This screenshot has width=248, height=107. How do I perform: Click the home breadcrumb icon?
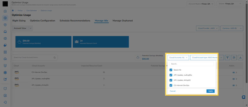pyautogui.click(x=13, y=11)
